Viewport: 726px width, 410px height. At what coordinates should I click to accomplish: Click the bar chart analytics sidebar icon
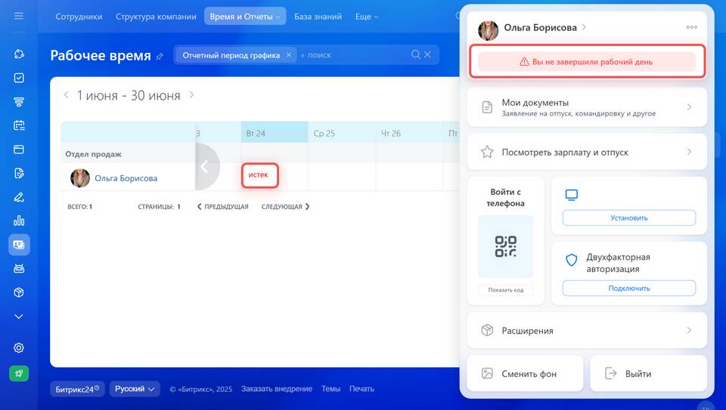coord(19,220)
